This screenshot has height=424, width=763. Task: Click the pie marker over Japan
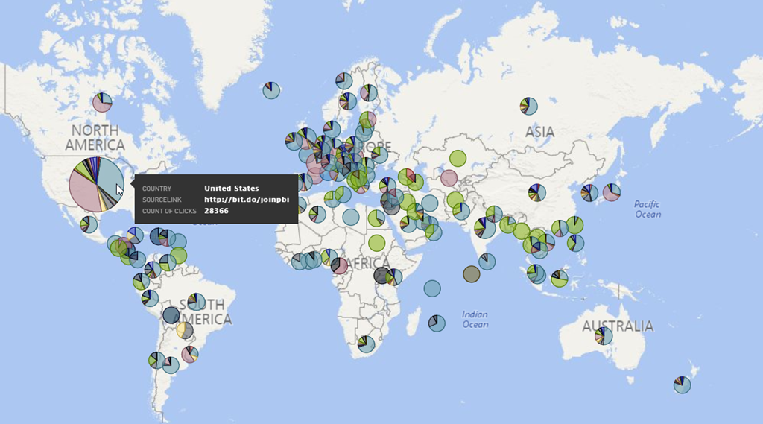tap(611, 192)
